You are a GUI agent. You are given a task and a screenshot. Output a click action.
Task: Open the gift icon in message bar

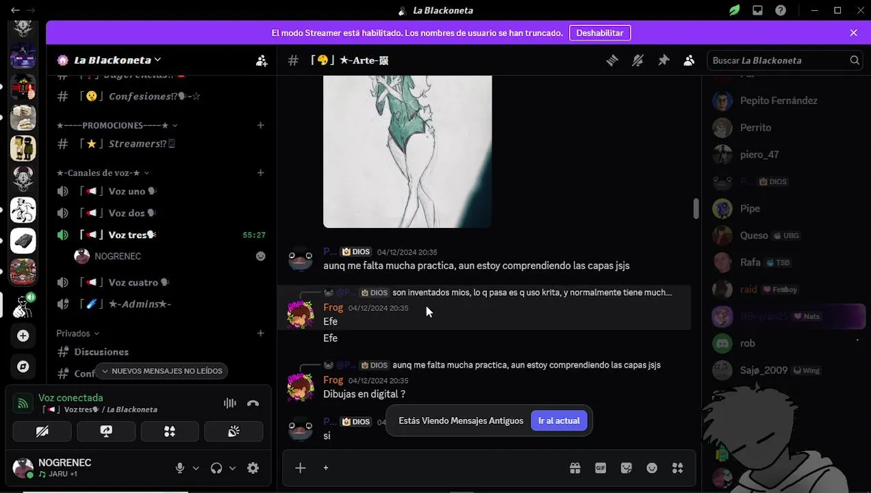click(575, 468)
